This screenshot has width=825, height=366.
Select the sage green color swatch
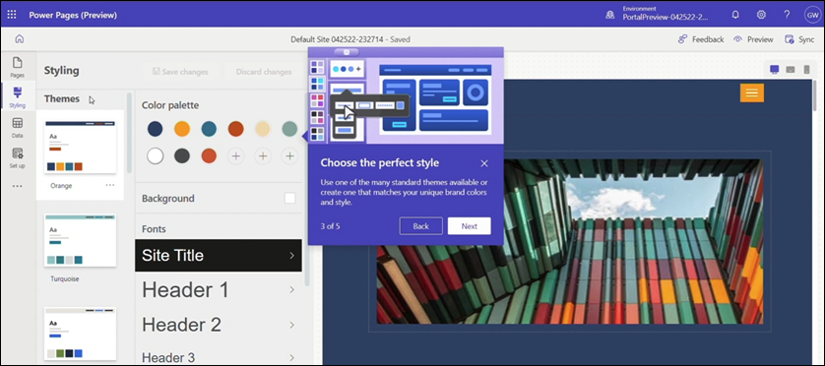[x=289, y=129]
